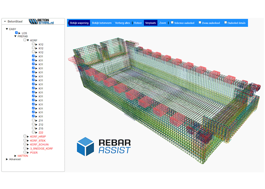The image size is (265, 189).
Task: Expand the Z15 tree node
Action: click(36, 129)
